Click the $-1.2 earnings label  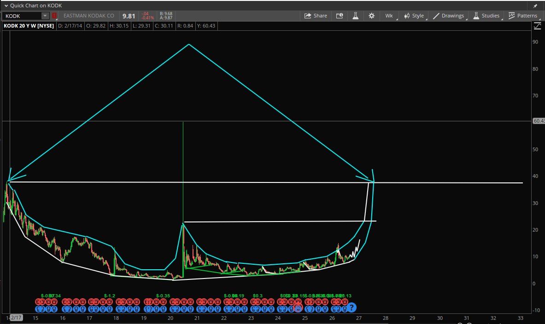[110, 296]
